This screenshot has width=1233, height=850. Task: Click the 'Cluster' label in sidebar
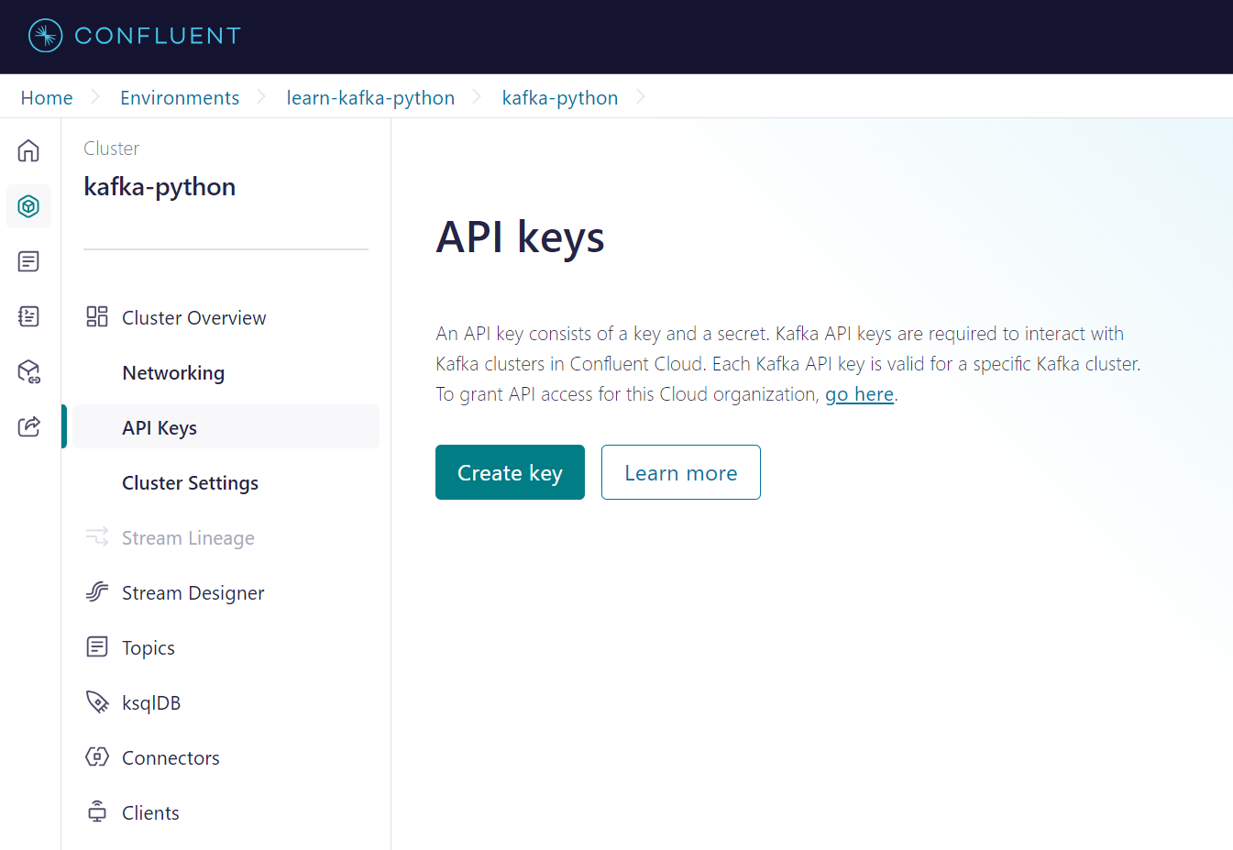[x=112, y=149]
